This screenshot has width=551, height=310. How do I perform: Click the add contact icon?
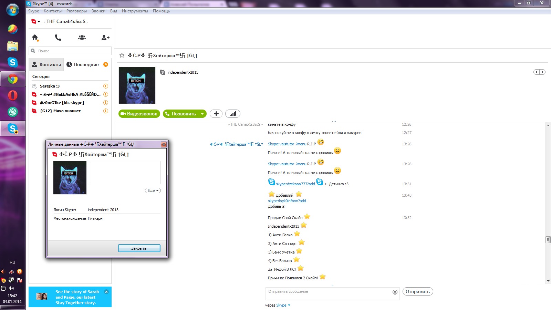[x=105, y=38]
